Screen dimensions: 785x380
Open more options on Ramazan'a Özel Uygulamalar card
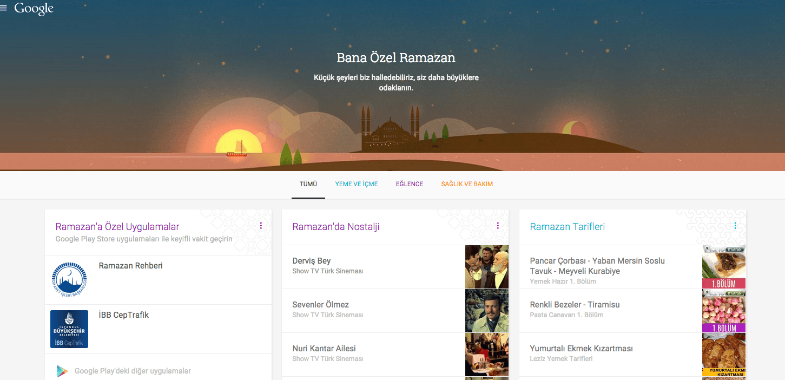pos(261,226)
